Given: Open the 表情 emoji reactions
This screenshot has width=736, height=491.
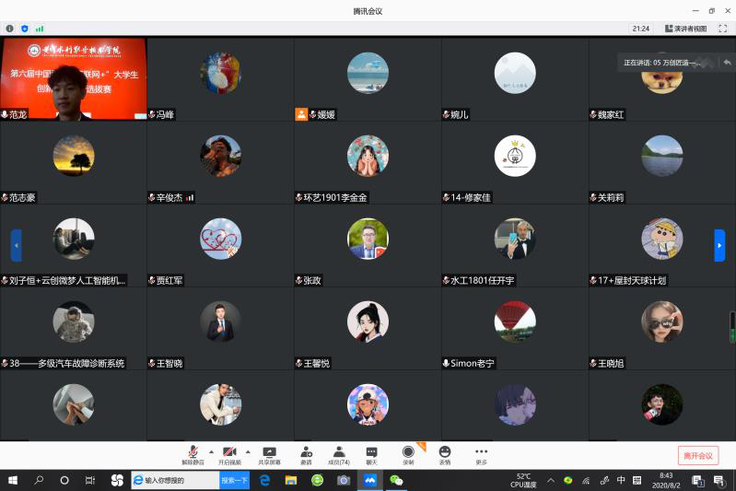Looking at the screenshot, I should coord(445,454).
